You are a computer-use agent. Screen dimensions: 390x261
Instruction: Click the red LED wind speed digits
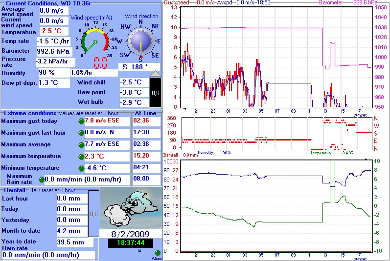pyautogui.click(x=101, y=63)
